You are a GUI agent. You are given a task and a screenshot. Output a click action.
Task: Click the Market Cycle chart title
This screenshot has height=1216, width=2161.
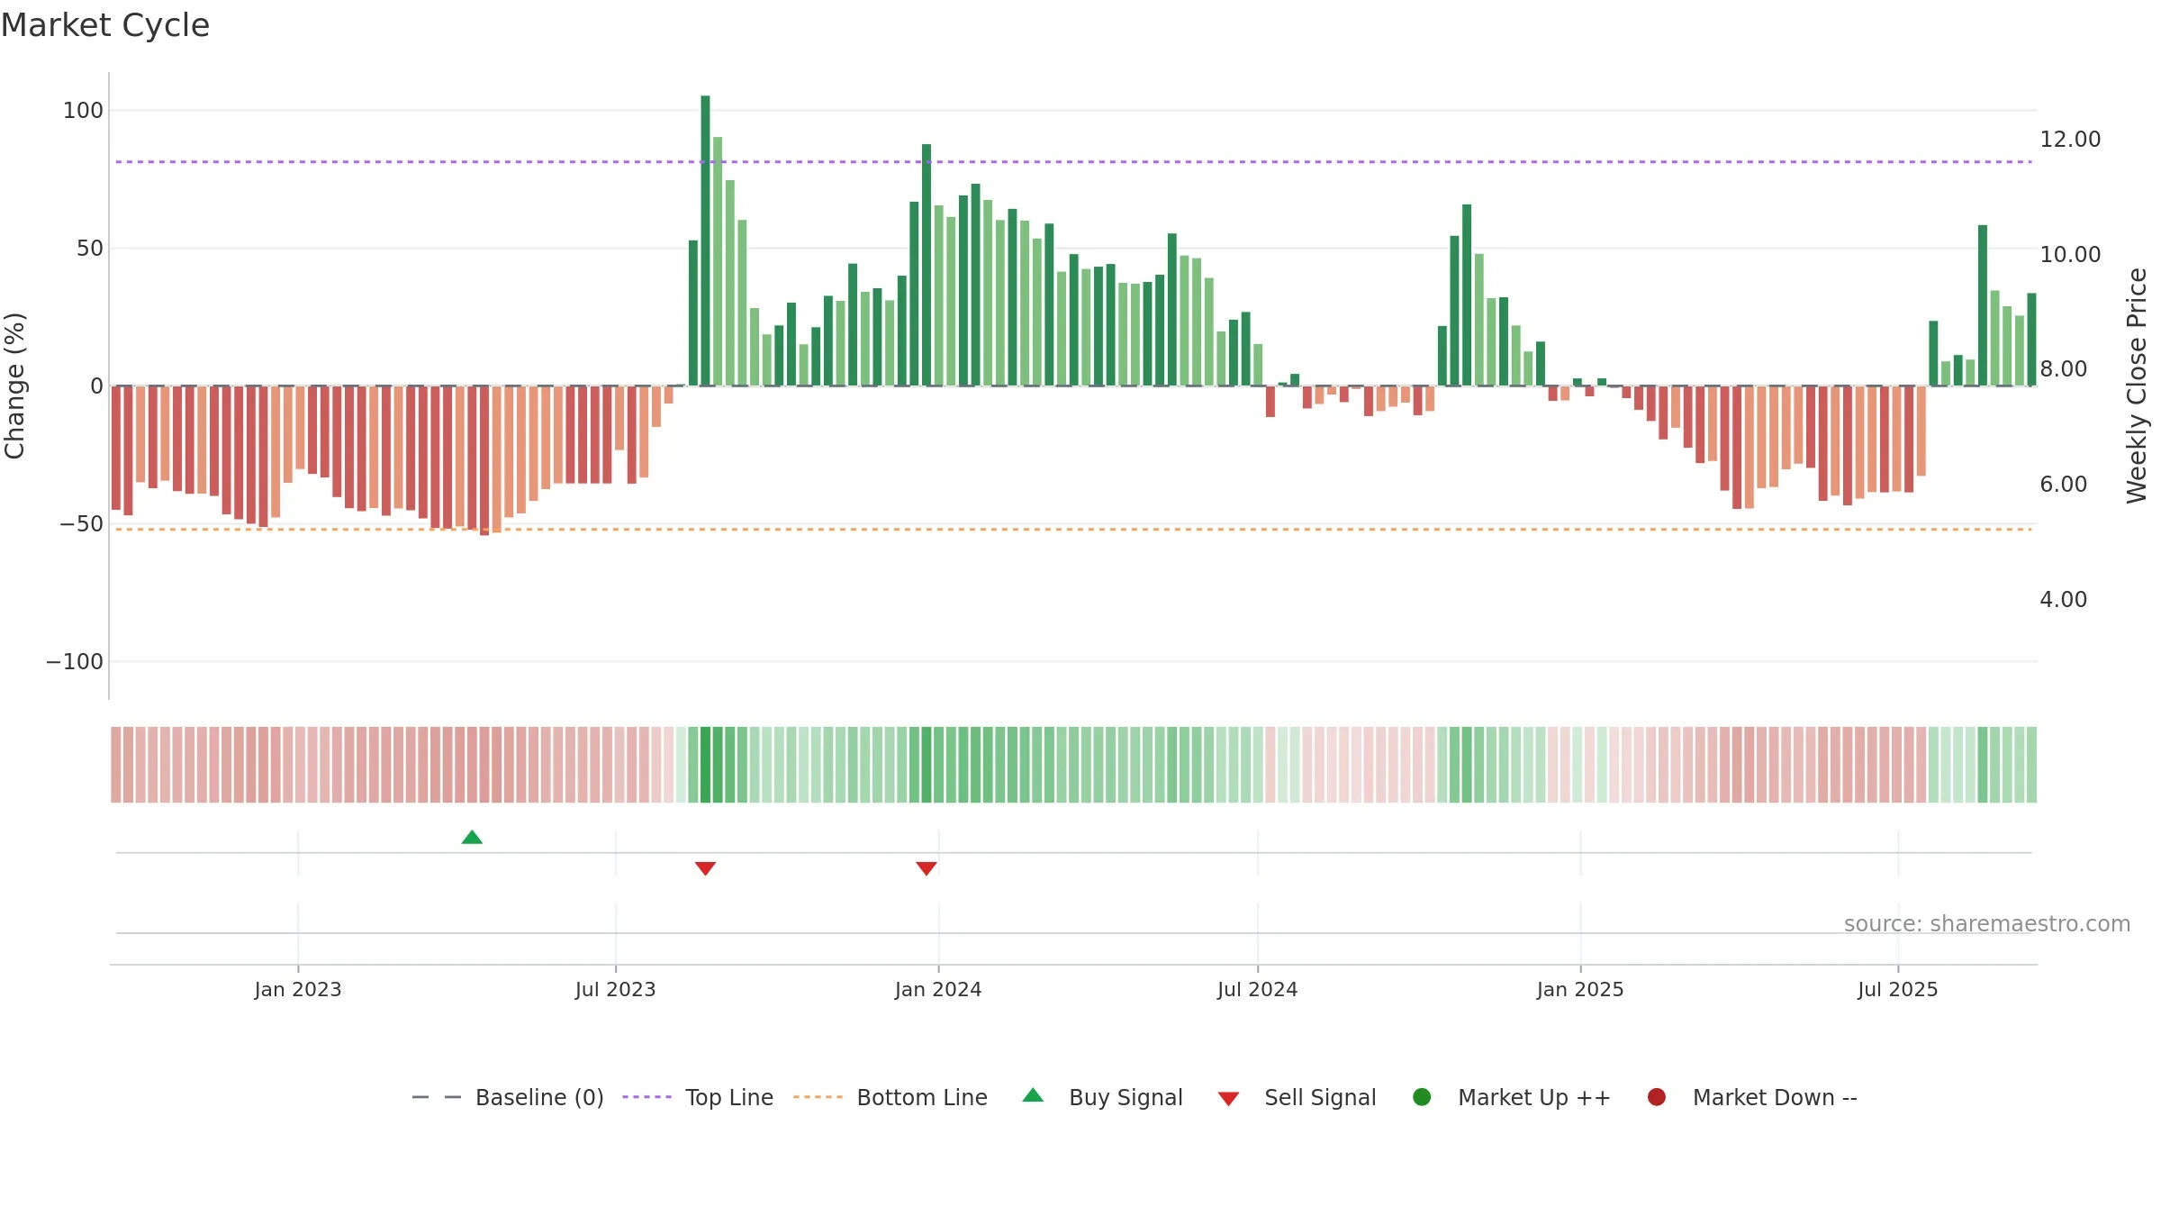tap(105, 25)
